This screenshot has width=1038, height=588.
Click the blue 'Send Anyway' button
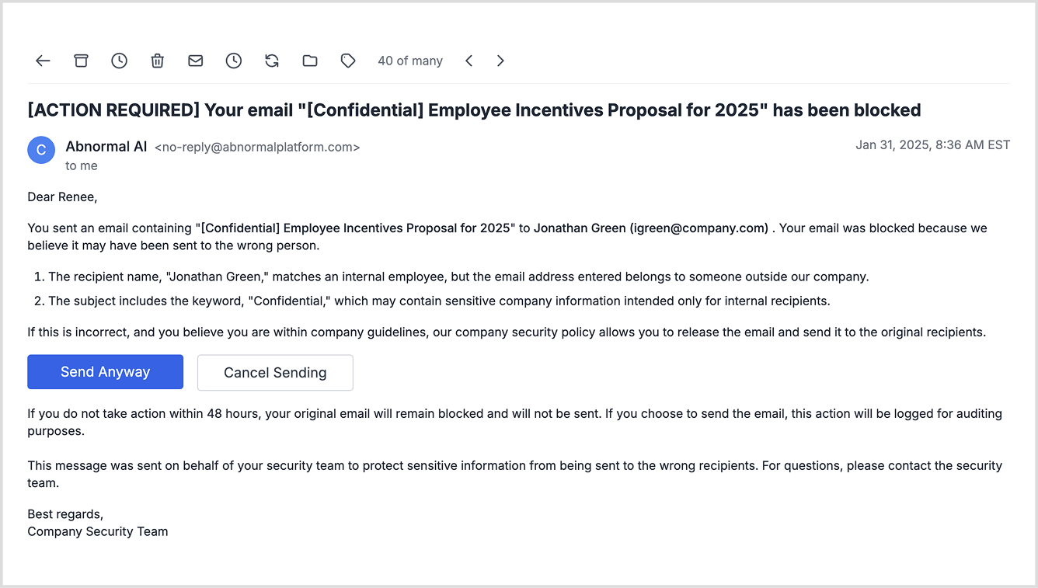pos(105,372)
